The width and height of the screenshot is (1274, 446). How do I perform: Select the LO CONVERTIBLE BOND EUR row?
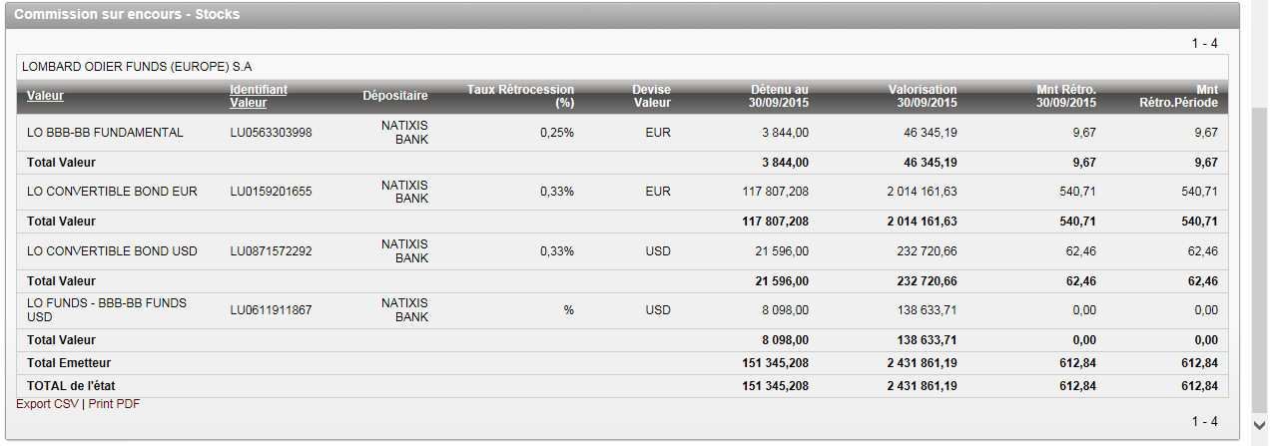point(112,192)
